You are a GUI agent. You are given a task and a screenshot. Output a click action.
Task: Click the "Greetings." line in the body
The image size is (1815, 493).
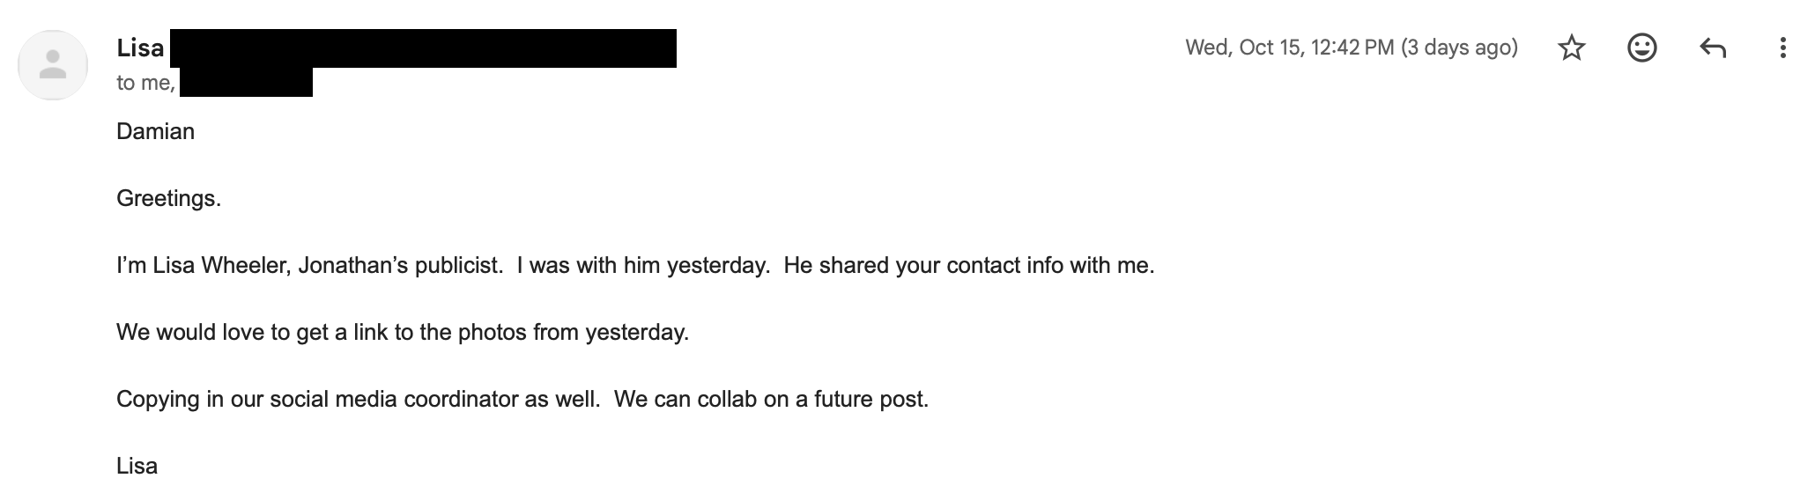click(168, 198)
